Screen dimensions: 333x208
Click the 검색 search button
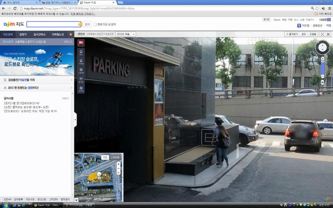tap(87, 24)
